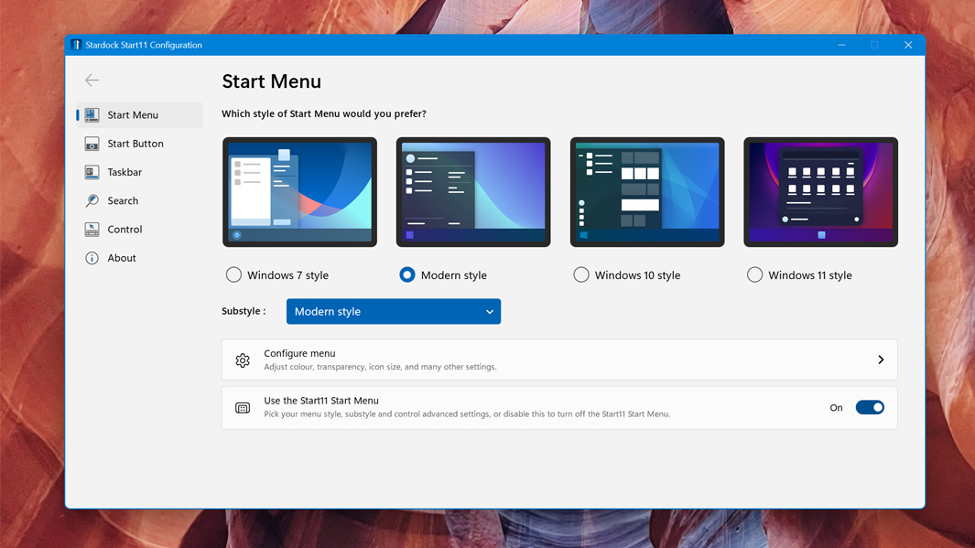Go to the Start Button section
Screen dimensions: 975x548
pos(135,144)
